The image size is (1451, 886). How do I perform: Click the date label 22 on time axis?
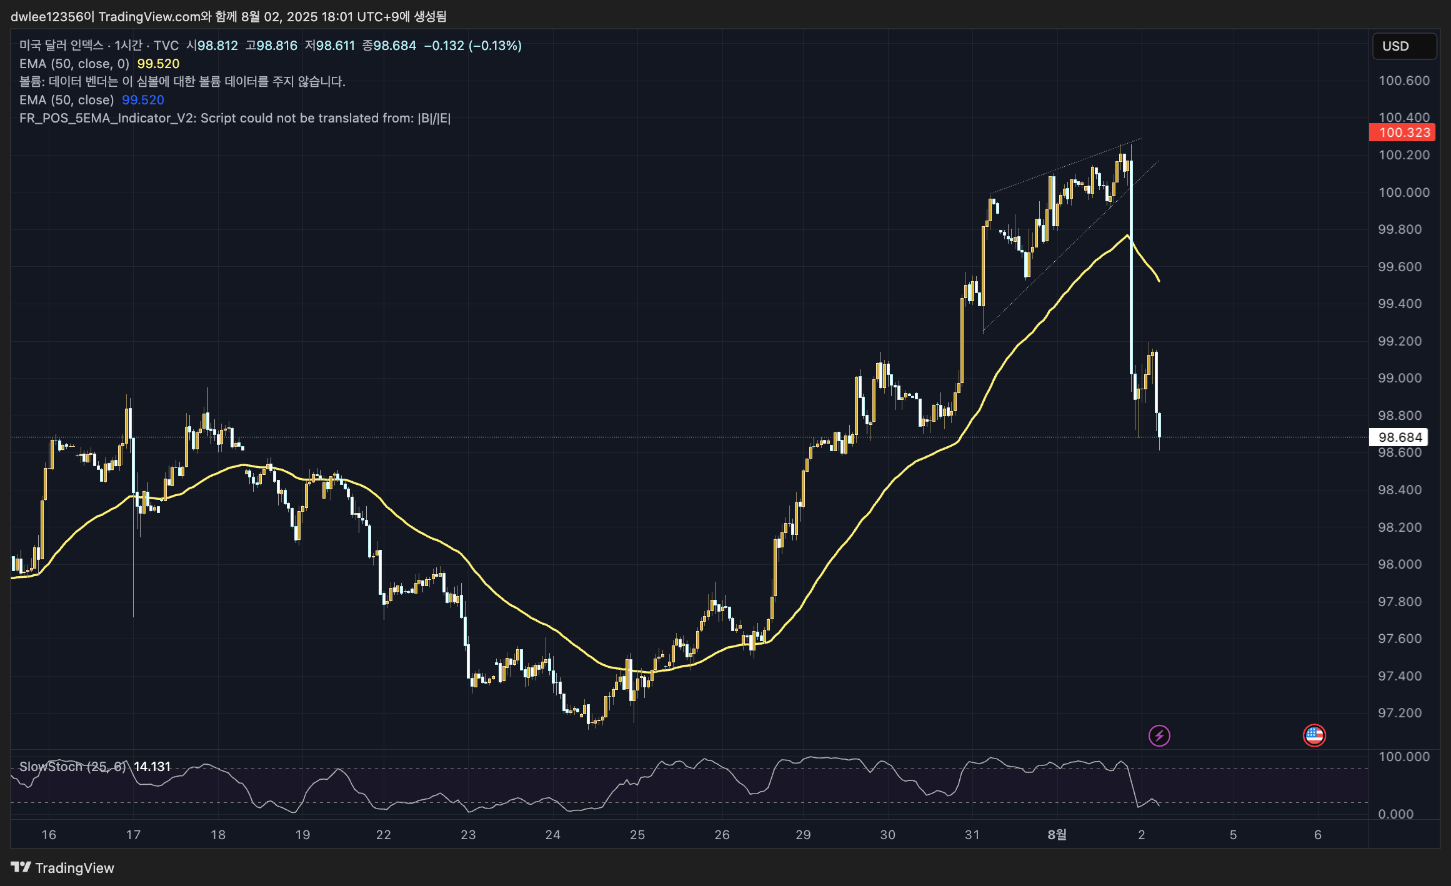click(384, 835)
